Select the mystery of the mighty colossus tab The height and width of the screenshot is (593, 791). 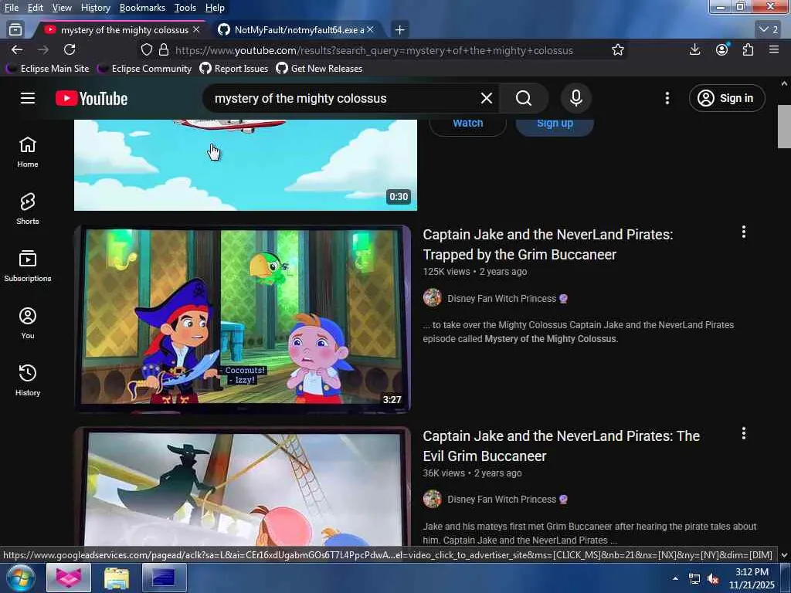[x=121, y=30]
